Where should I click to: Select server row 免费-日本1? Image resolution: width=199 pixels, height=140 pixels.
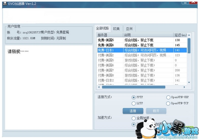coord(142,50)
